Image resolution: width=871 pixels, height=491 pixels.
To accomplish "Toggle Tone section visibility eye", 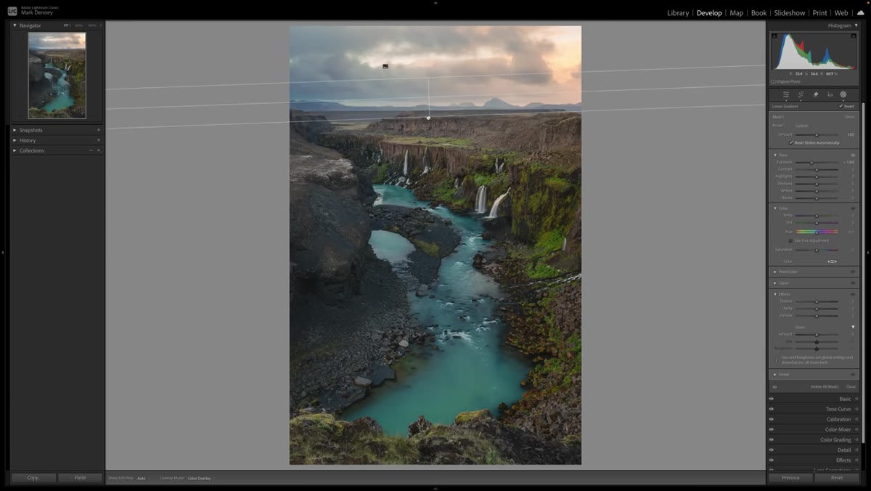I will pos(853,155).
